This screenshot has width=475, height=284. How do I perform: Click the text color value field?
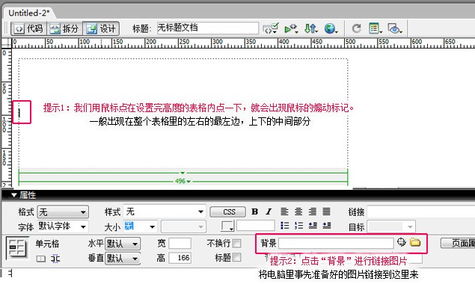(256, 226)
